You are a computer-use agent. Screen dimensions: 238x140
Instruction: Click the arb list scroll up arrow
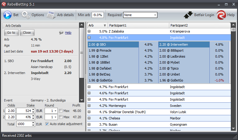[x=233, y=25]
